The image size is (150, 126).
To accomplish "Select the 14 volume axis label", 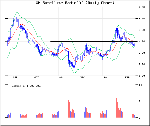I will 140,85.
